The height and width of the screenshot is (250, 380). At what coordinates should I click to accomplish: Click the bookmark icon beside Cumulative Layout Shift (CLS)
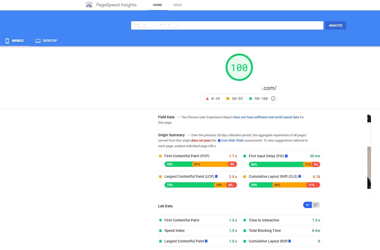click(x=300, y=176)
